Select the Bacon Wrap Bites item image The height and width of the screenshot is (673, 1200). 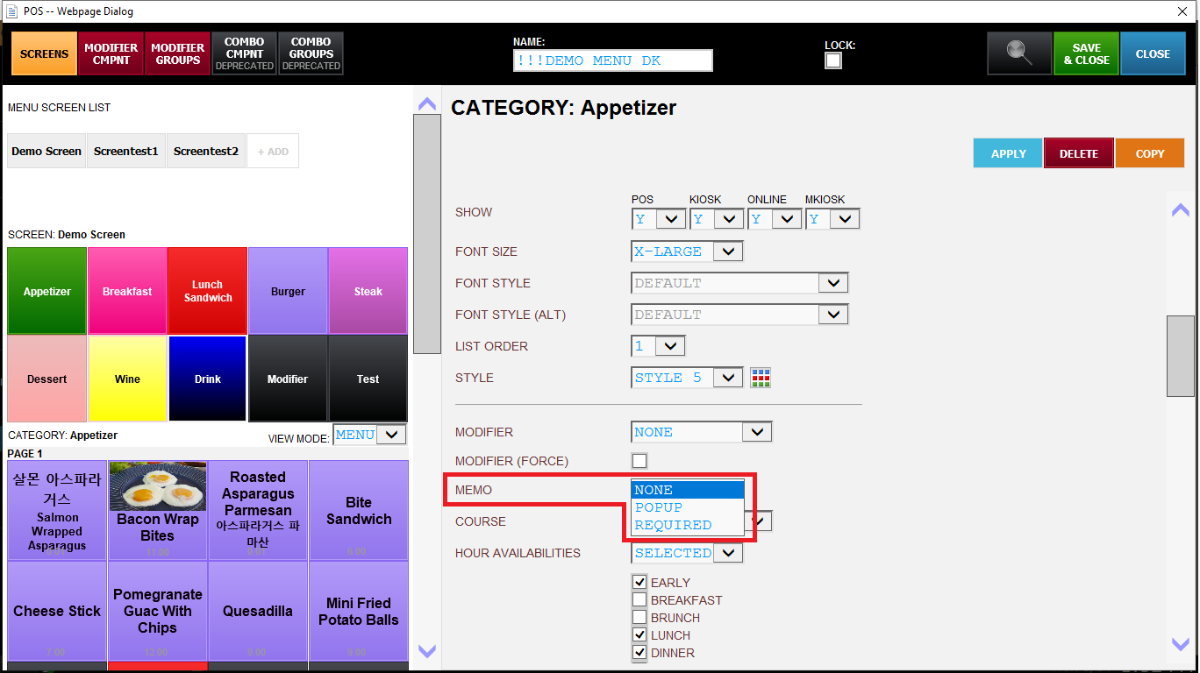[x=158, y=486]
